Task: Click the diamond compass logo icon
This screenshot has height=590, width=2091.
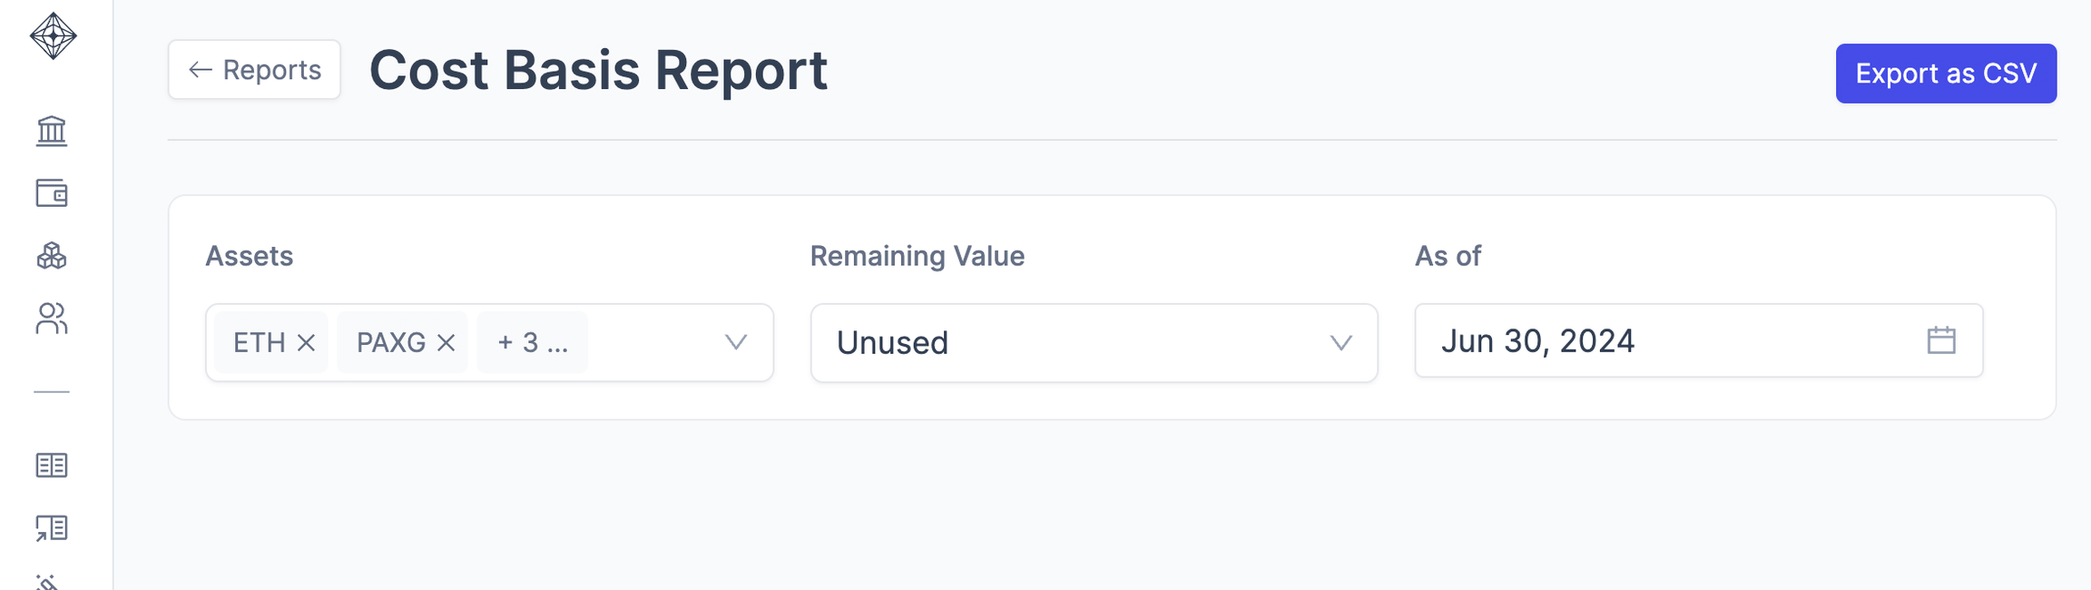Action: [53, 36]
